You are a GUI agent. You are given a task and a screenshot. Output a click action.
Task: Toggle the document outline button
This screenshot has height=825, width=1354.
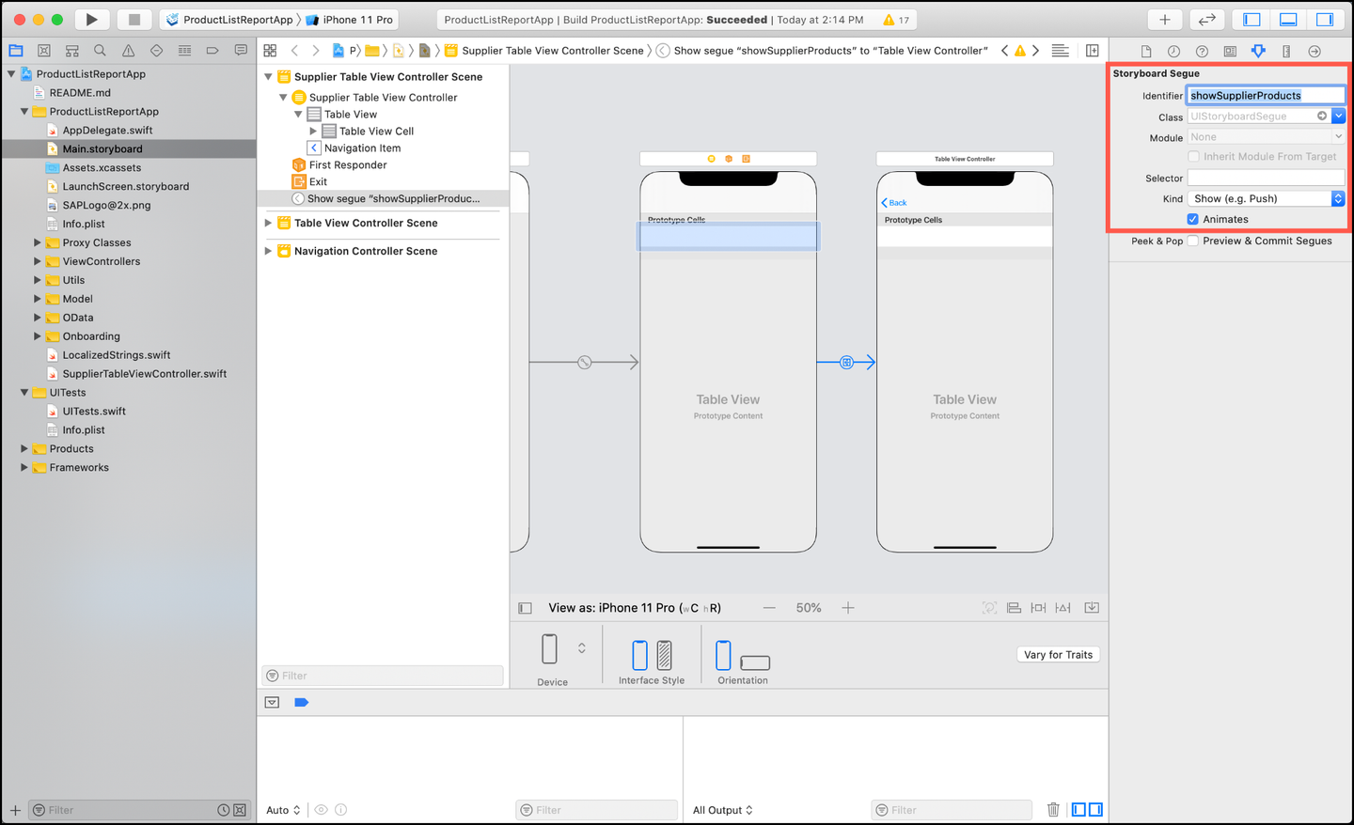click(526, 608)
